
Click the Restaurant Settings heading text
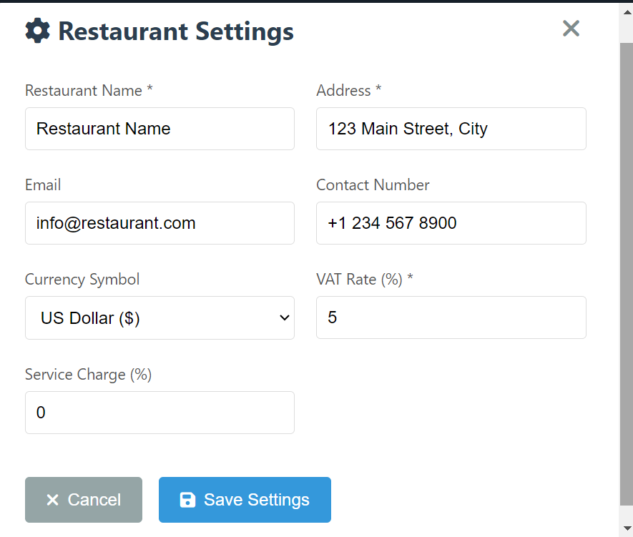[x=175, y=31]
